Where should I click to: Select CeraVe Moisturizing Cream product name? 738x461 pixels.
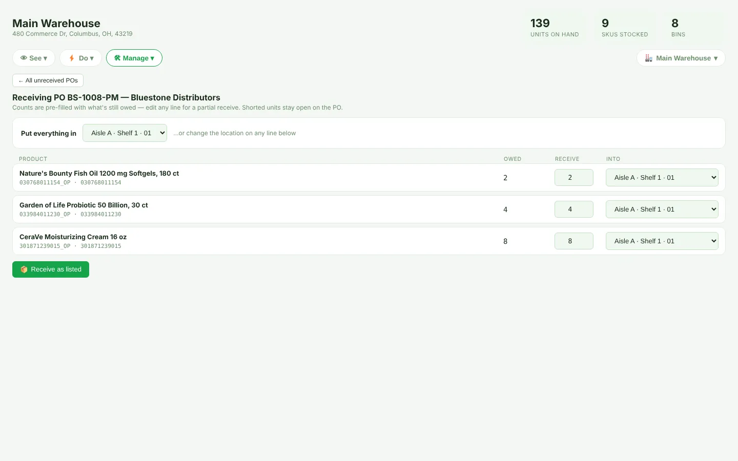[73, 237]
